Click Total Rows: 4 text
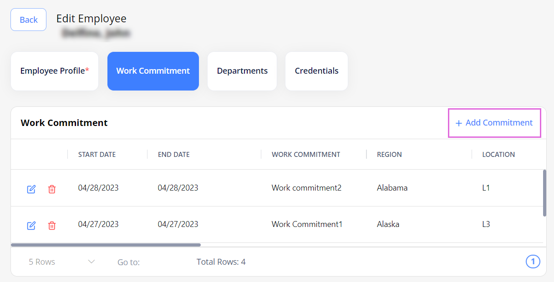 click(x=221, y=262)
